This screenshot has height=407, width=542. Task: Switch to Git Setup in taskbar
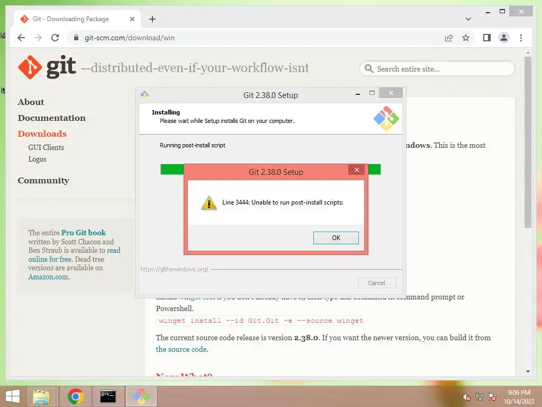[141, 396]
